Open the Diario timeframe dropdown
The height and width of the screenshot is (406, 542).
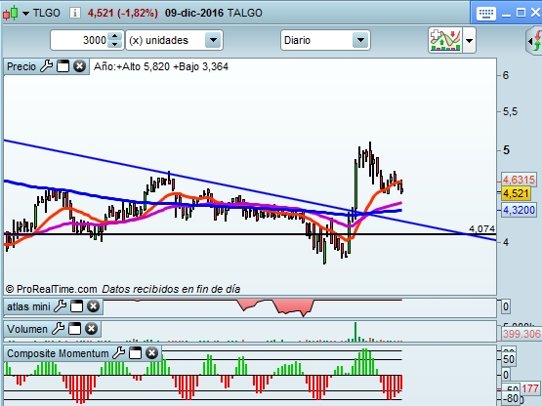pyautogui.click(x=325, y=40)
